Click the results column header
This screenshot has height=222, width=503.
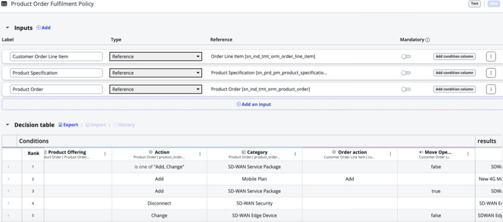click(489, 141)
